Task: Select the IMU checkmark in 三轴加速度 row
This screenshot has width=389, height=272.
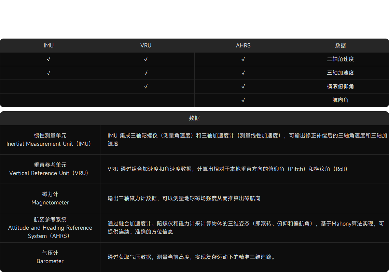Action: coord(48,73)
